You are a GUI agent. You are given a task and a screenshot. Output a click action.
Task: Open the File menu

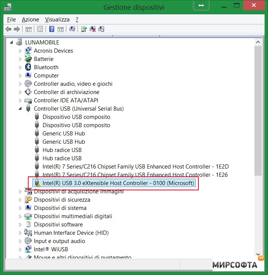pyautogui.click(x=11, y=20)
